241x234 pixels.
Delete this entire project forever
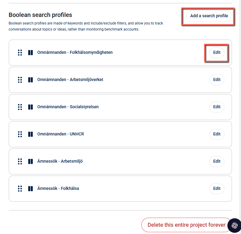(186, 225)
